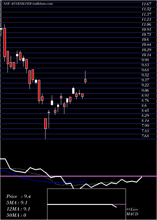Viewport: 157px width, 220px height.
Task: Click the 9.83 price axis label
Action: 145,65
